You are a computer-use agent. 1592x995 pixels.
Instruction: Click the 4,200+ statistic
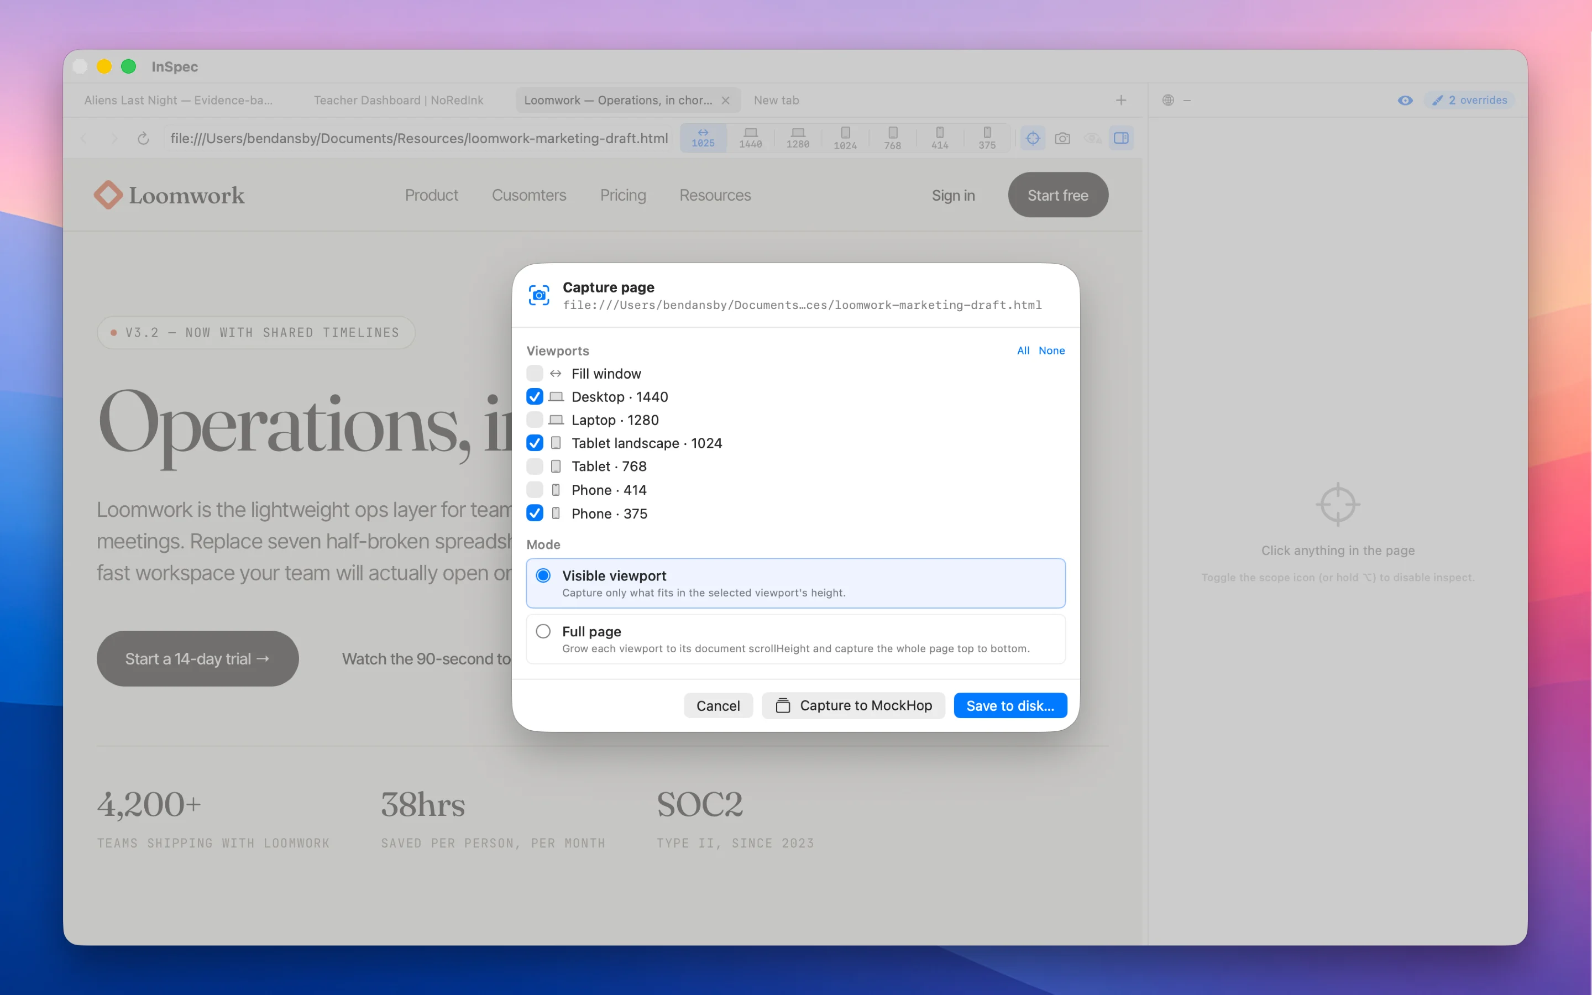pos(149,804)
